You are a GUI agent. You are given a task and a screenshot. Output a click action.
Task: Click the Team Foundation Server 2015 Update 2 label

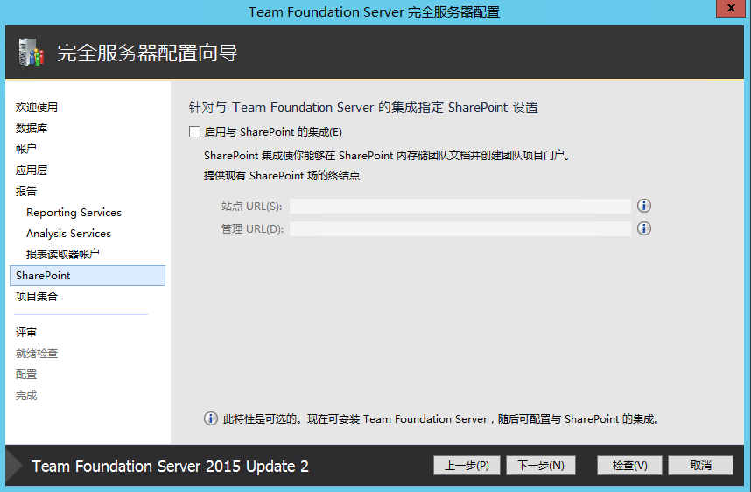170,466
